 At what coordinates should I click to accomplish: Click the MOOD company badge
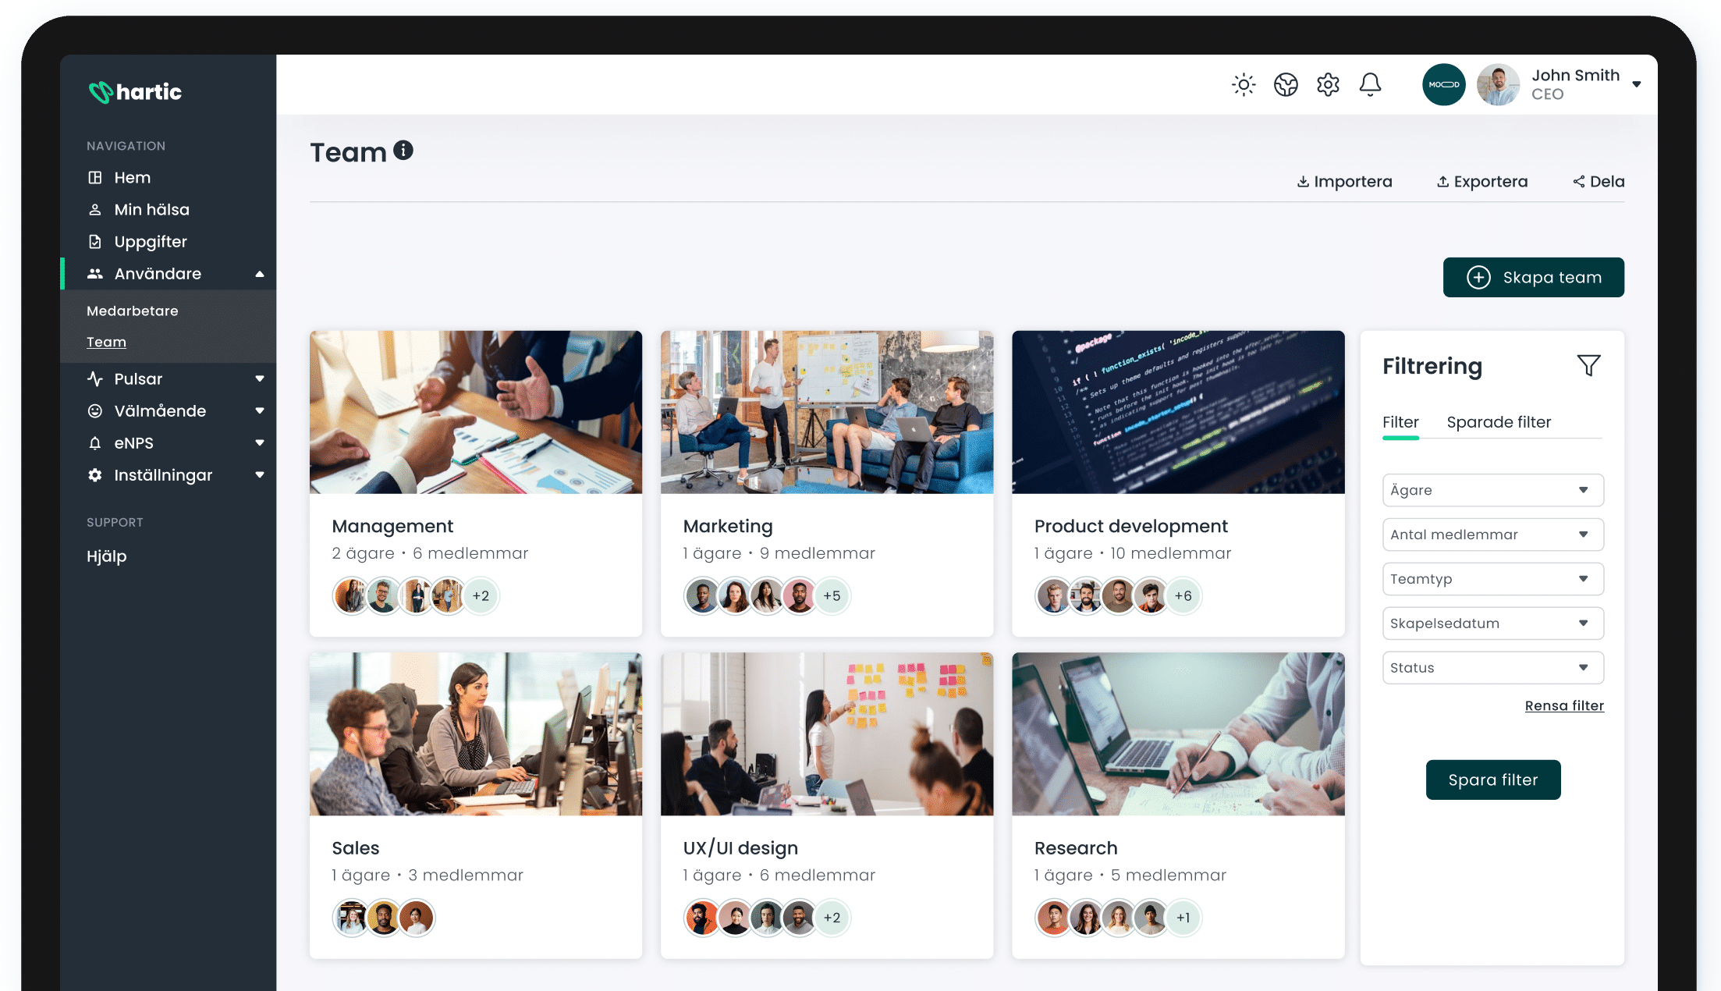pos(1443,84)
